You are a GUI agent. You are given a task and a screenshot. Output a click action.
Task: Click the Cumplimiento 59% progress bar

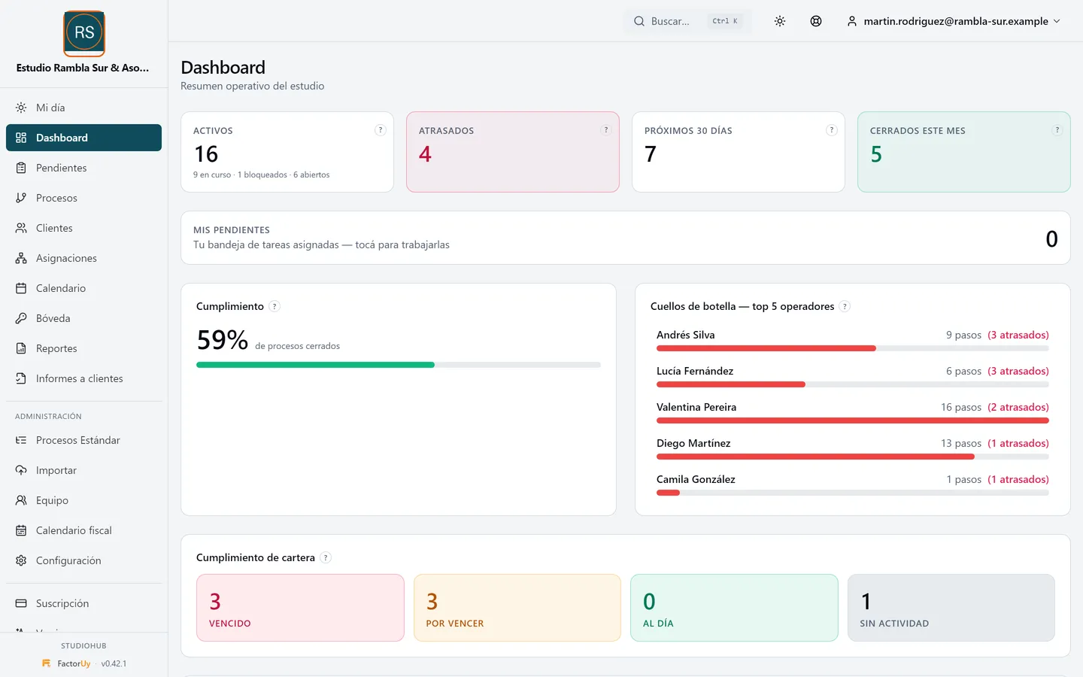399,365
